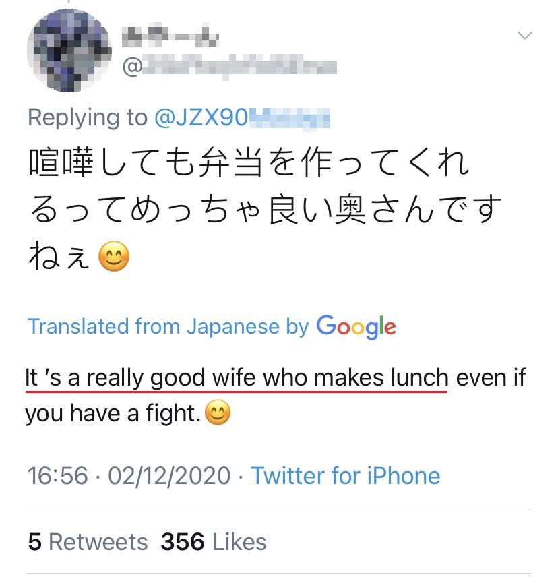The width and height of the screenshot is (558, 579).
Task: Open the blurred display name profile
Action: pos(170,36)
